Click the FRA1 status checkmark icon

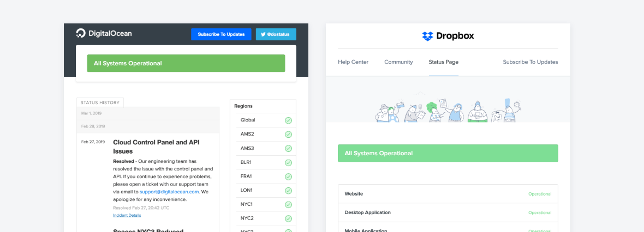tap(288, 176)
